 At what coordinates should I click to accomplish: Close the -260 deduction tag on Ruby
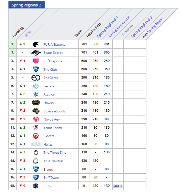[x=121, y=186]
